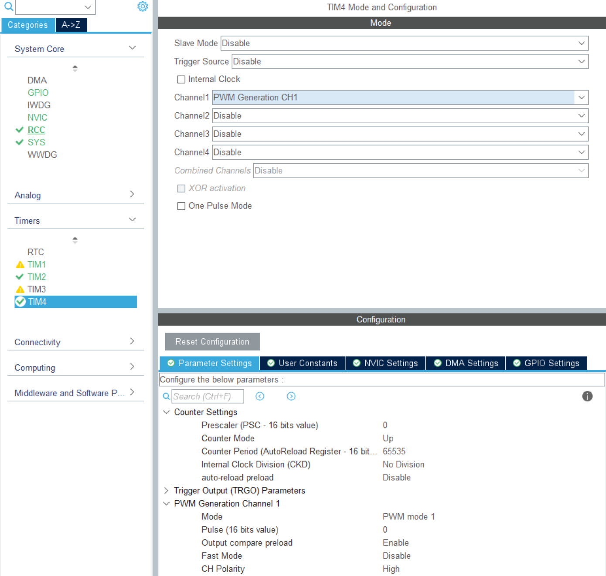606x576 pixels.
Task: Click the green check next to TIM2
Action: tap(20, 277)
